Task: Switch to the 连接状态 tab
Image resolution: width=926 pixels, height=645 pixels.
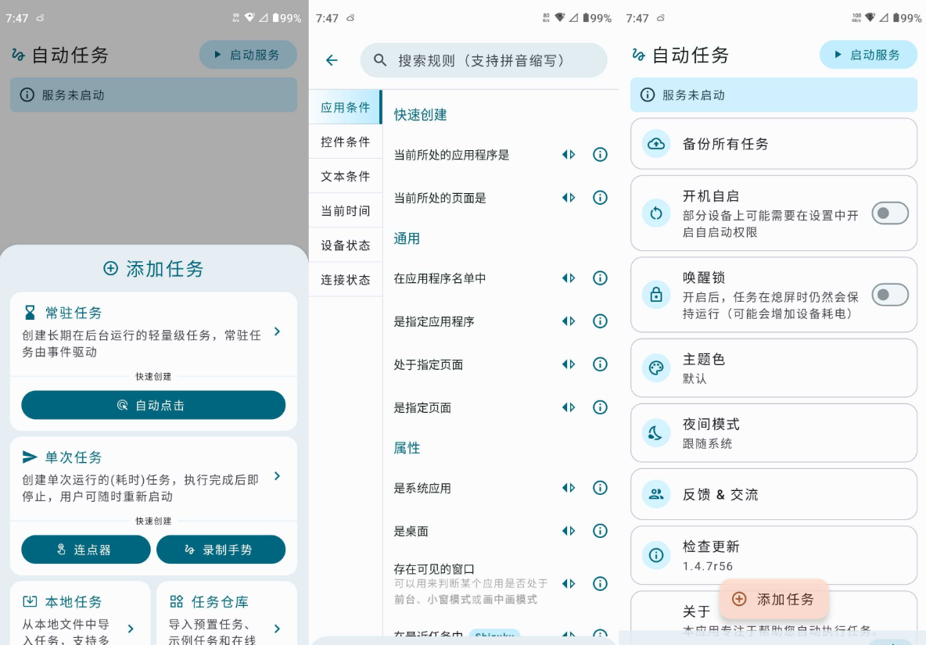Action: [x=346, y=280]
